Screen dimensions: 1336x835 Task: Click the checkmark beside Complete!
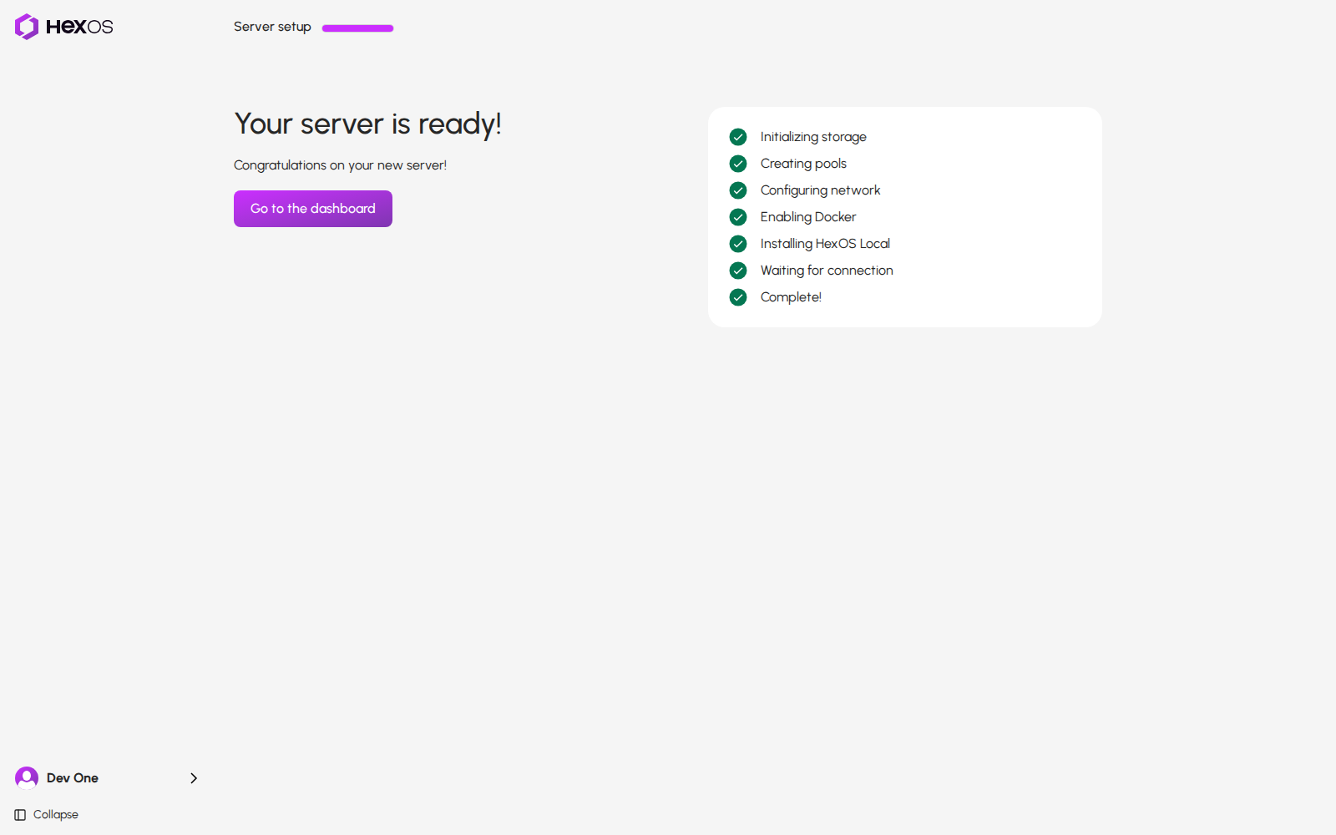point(738,297)
